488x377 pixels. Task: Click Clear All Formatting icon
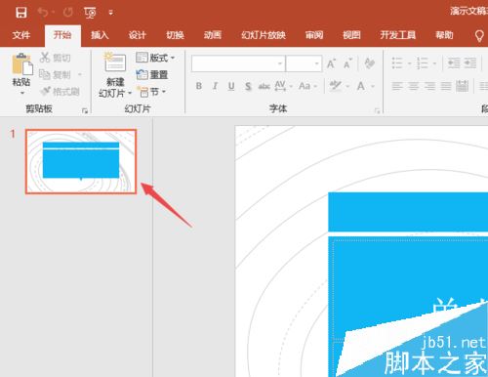point(370,63)
